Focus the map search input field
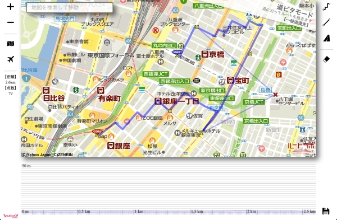 (x=70, y=7)
